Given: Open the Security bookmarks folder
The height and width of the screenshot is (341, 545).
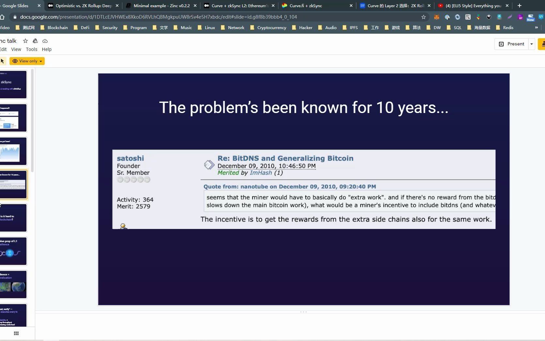Looking at the screenshot, I should pos(106,27).
